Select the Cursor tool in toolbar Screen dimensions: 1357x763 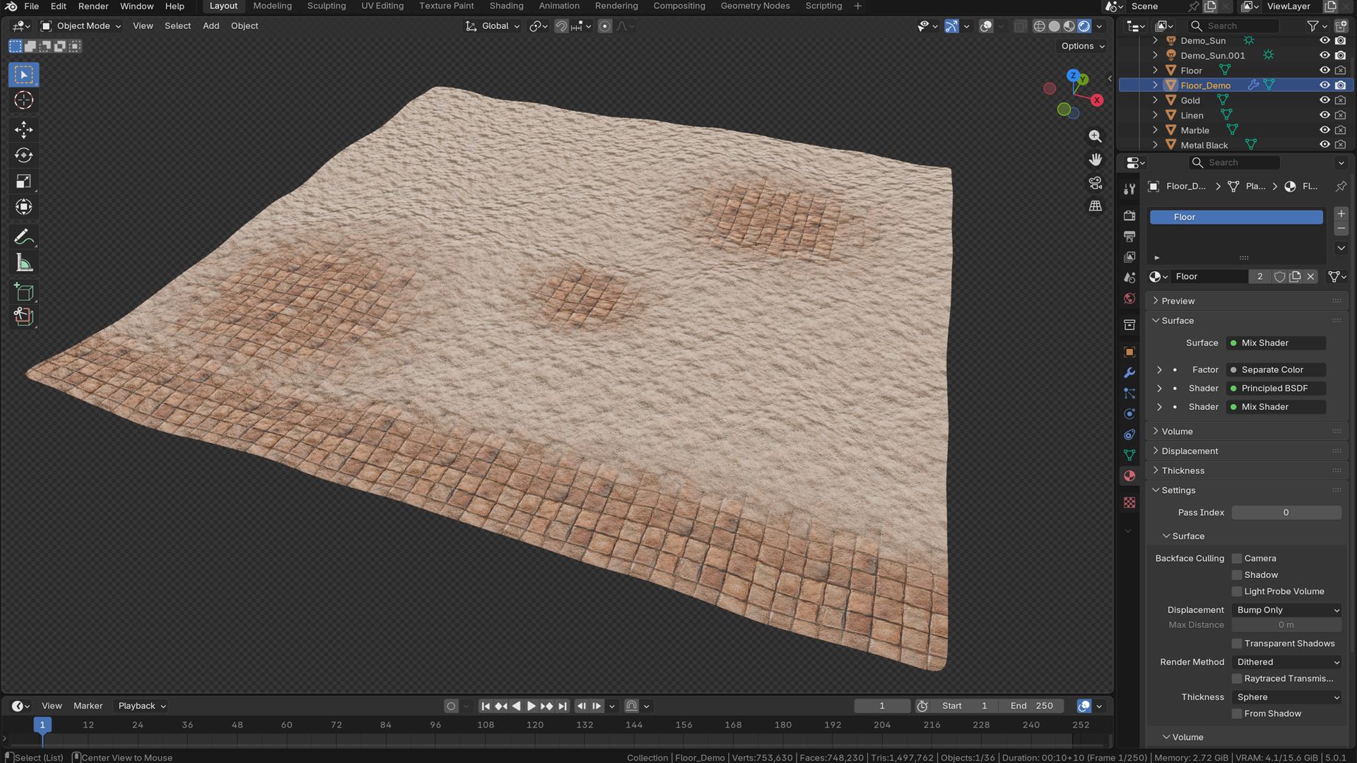click(x=23, y=100)
